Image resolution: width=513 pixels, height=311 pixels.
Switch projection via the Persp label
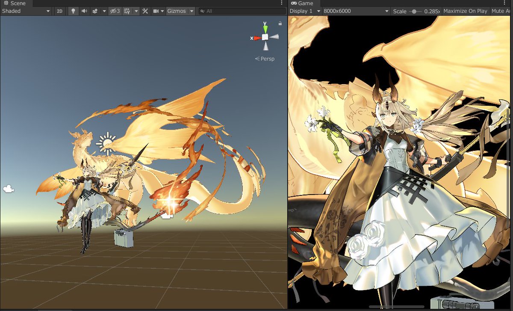pos(265,59)
